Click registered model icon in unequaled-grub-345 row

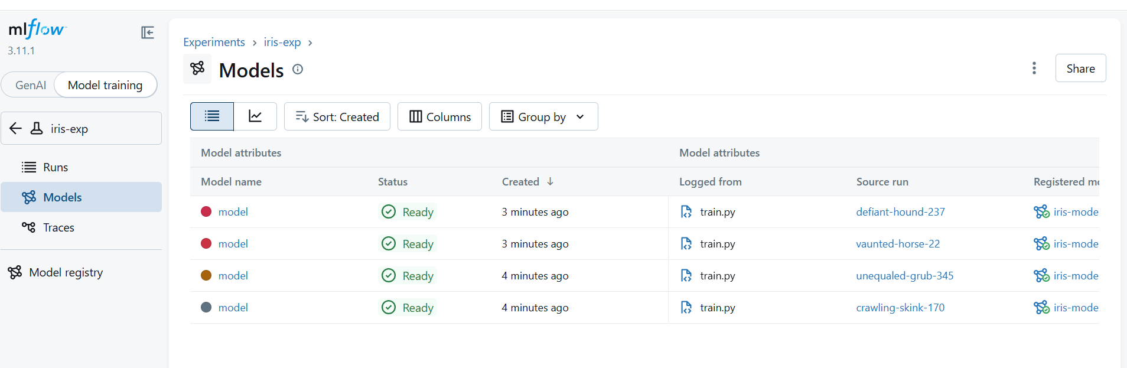point(1041,275)
